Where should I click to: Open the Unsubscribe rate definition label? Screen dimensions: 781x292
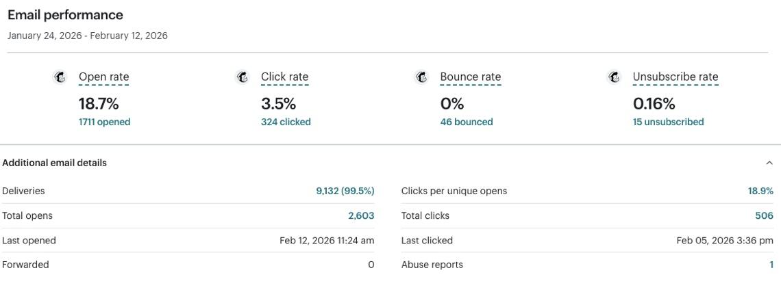tap(675, 77)
